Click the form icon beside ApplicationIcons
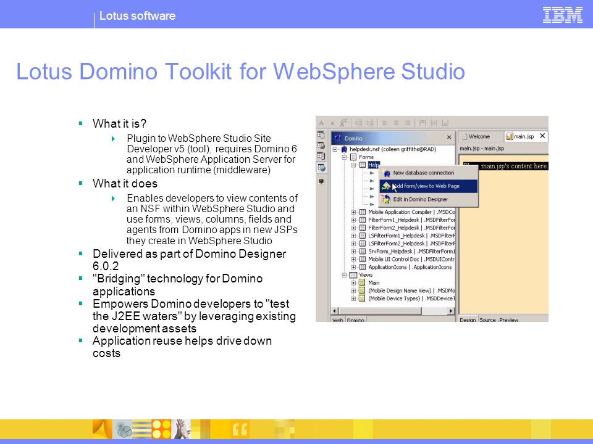The height and width of the screenshot is (444, 593). tap(363, 267)
